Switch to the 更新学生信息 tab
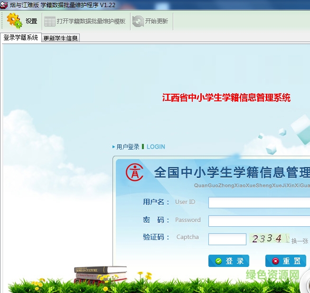Image resolution: width=310 pixels, height=293 pixels. point(60,38)
